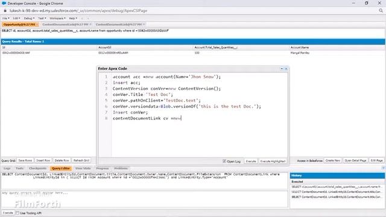The width and height of the screenshot is (386, 217).
Task: Open the Test menu
Action: [x=42, y=18]
